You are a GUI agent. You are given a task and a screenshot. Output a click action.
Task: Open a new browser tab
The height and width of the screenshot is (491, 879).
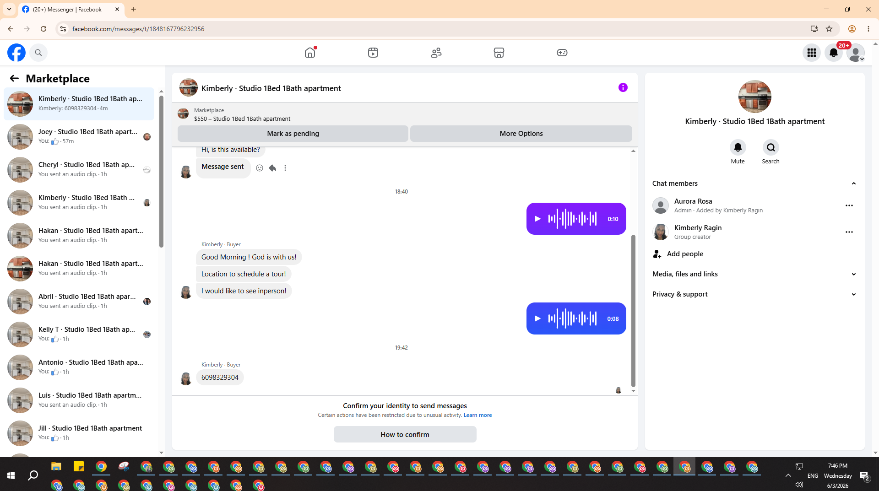pyautogui.click(x=134, y=9)
